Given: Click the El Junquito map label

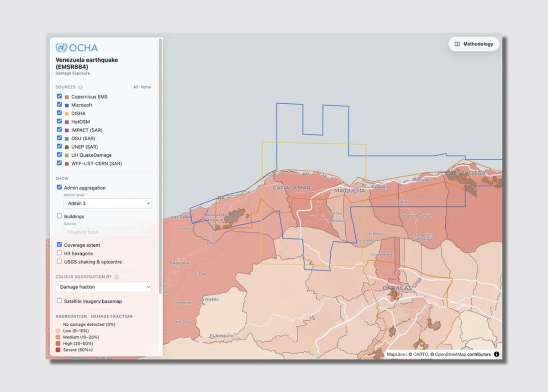Looking at the screenshot, I should coord(221,335).
